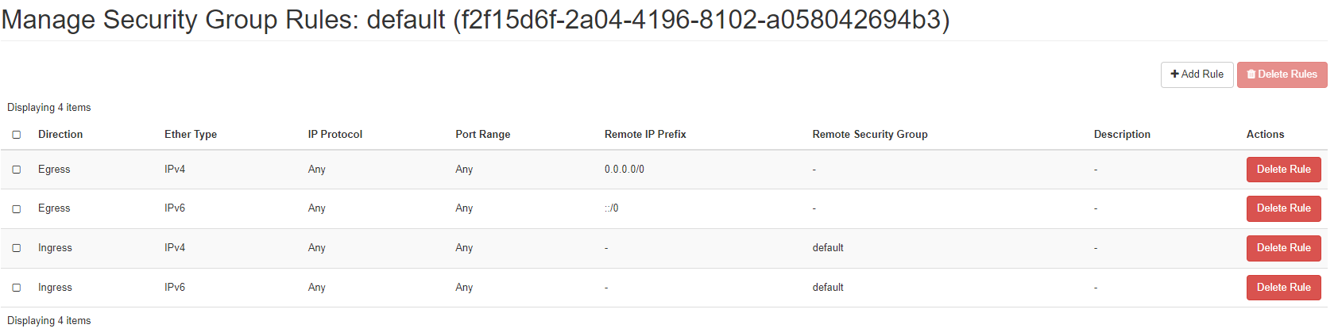Click the Remote Security Group column header
Screen dimensions: 1338x336
click(x=870, y=135)
